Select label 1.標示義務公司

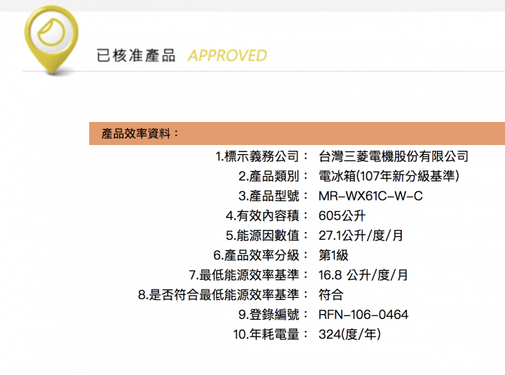click(262, 156)
